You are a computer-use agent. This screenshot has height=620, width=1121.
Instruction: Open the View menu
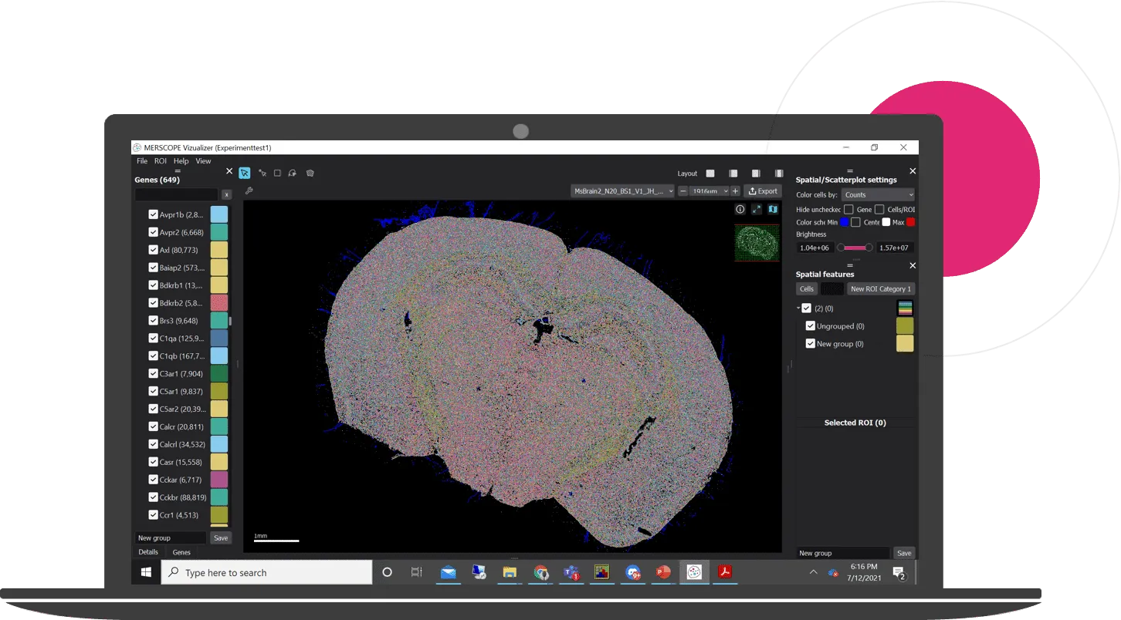pyautogui.click(x=203, y=161)
